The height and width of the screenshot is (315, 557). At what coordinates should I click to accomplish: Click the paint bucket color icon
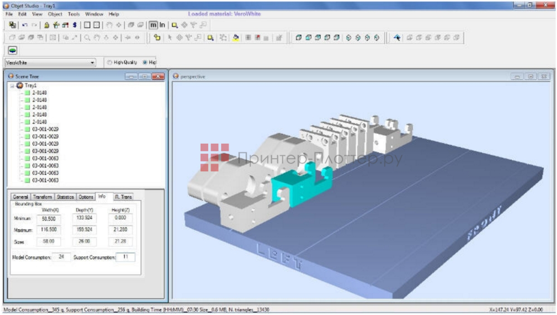point(236,38)
